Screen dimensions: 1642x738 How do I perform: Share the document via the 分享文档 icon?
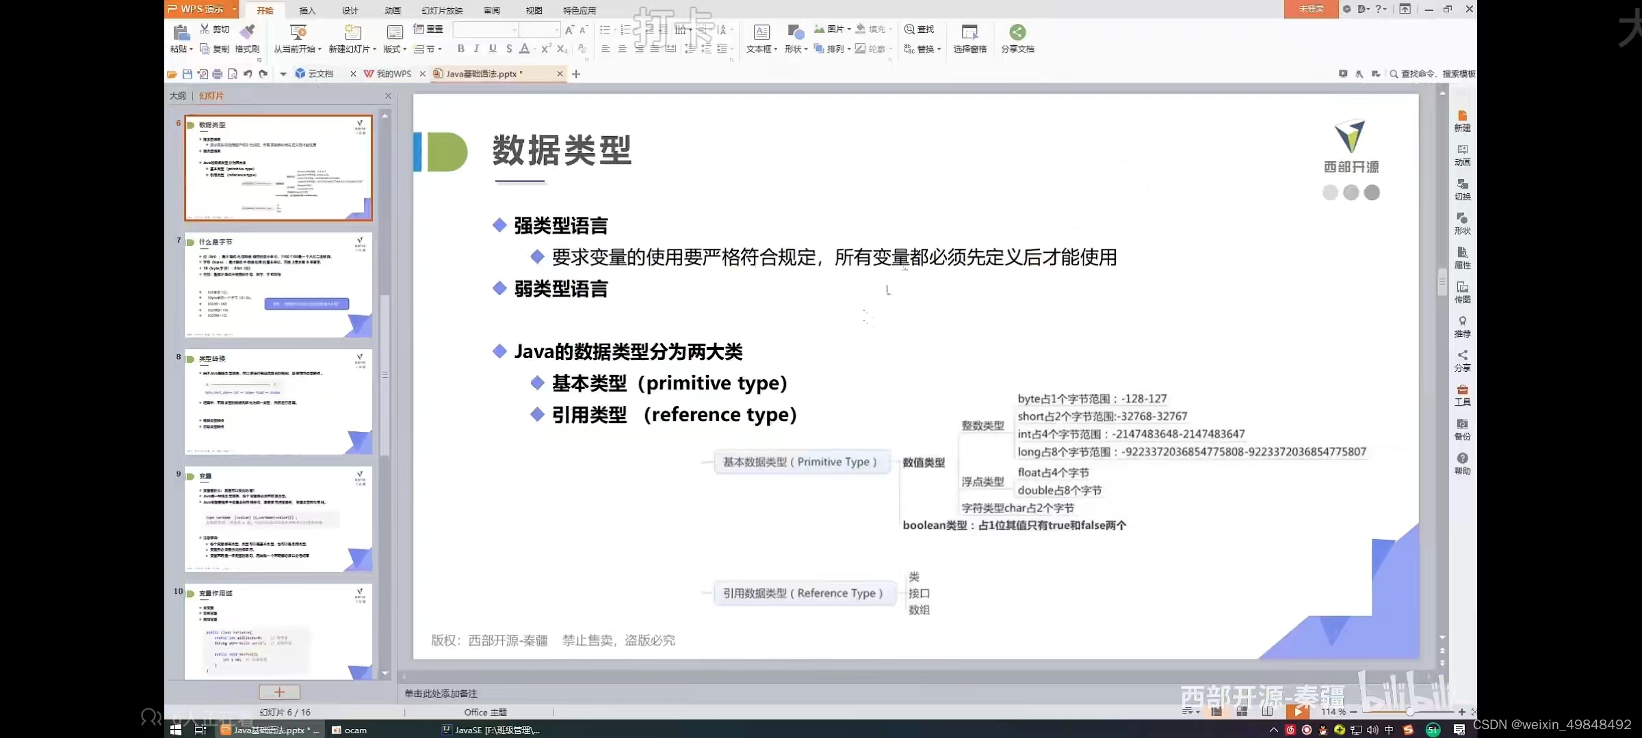1017,39
